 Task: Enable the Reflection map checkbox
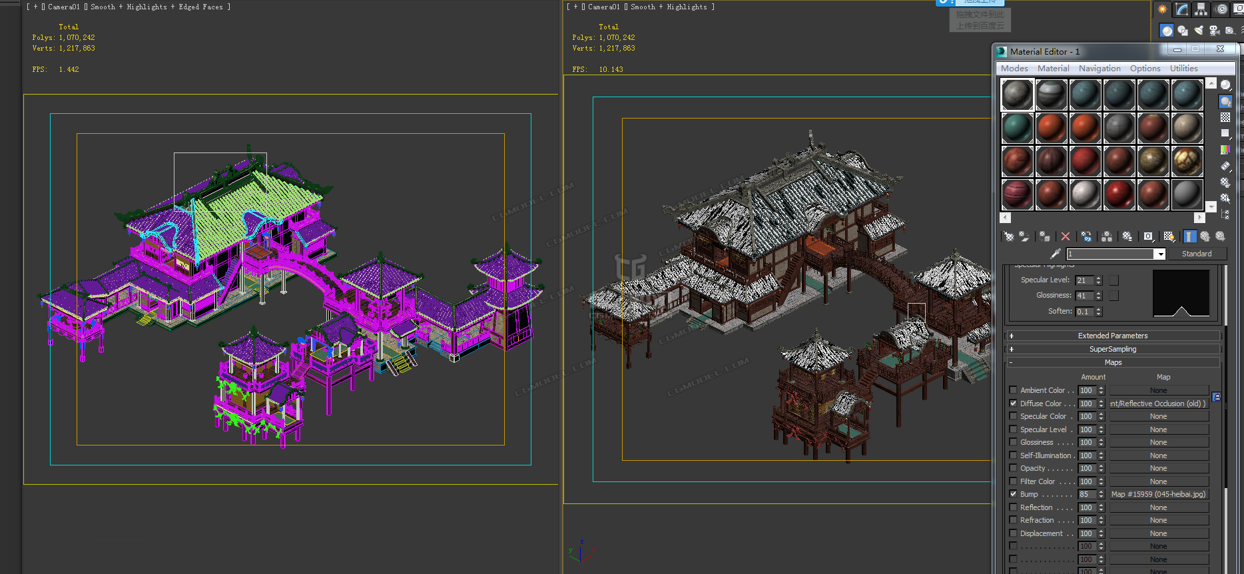tap(1013, 507)
